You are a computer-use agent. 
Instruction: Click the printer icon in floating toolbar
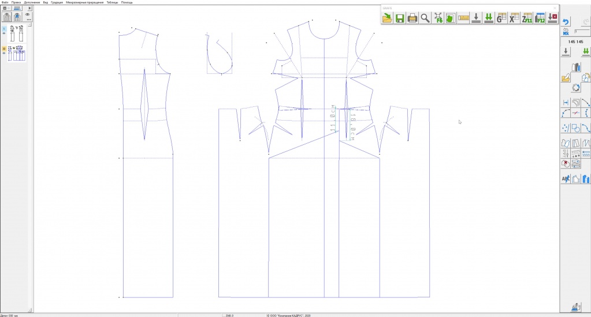[x=412, y=18]
